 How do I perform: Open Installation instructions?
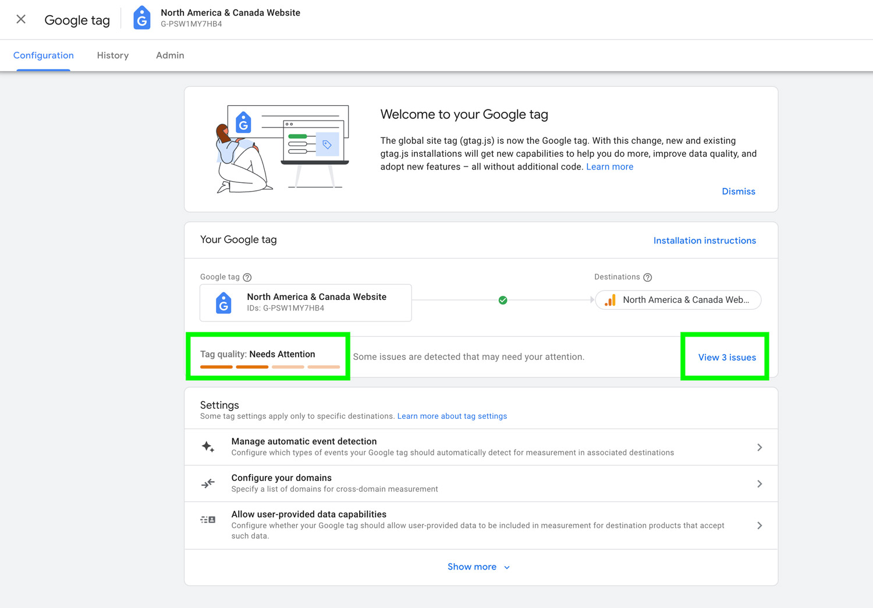704,241
